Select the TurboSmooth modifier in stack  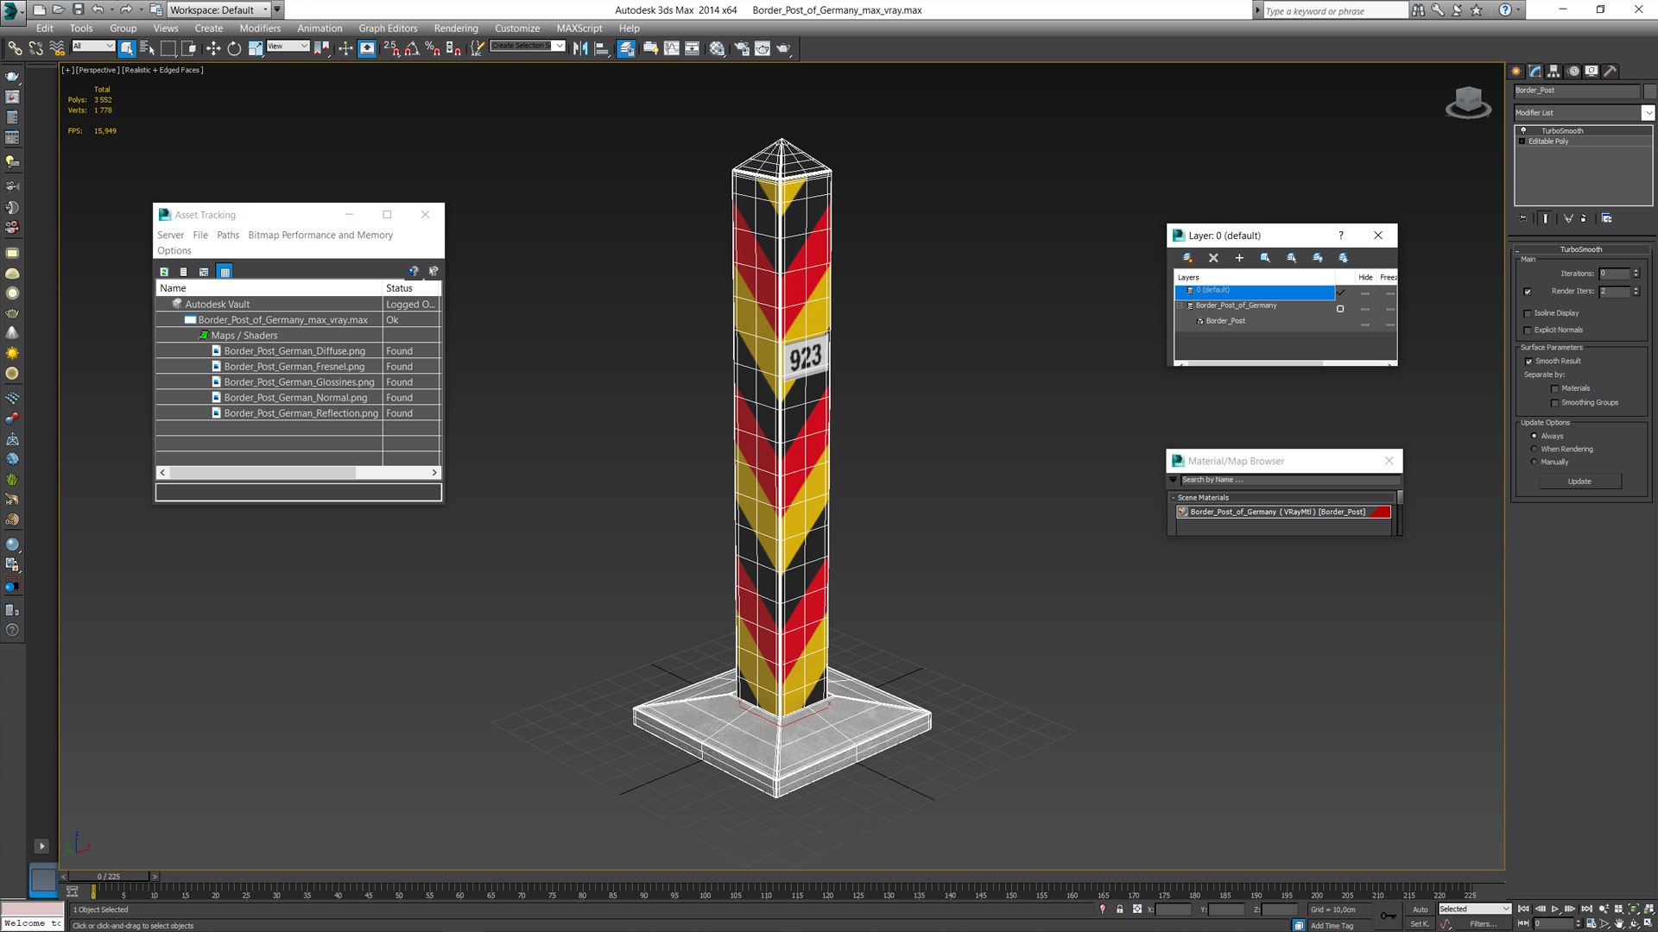[1562, 131]
